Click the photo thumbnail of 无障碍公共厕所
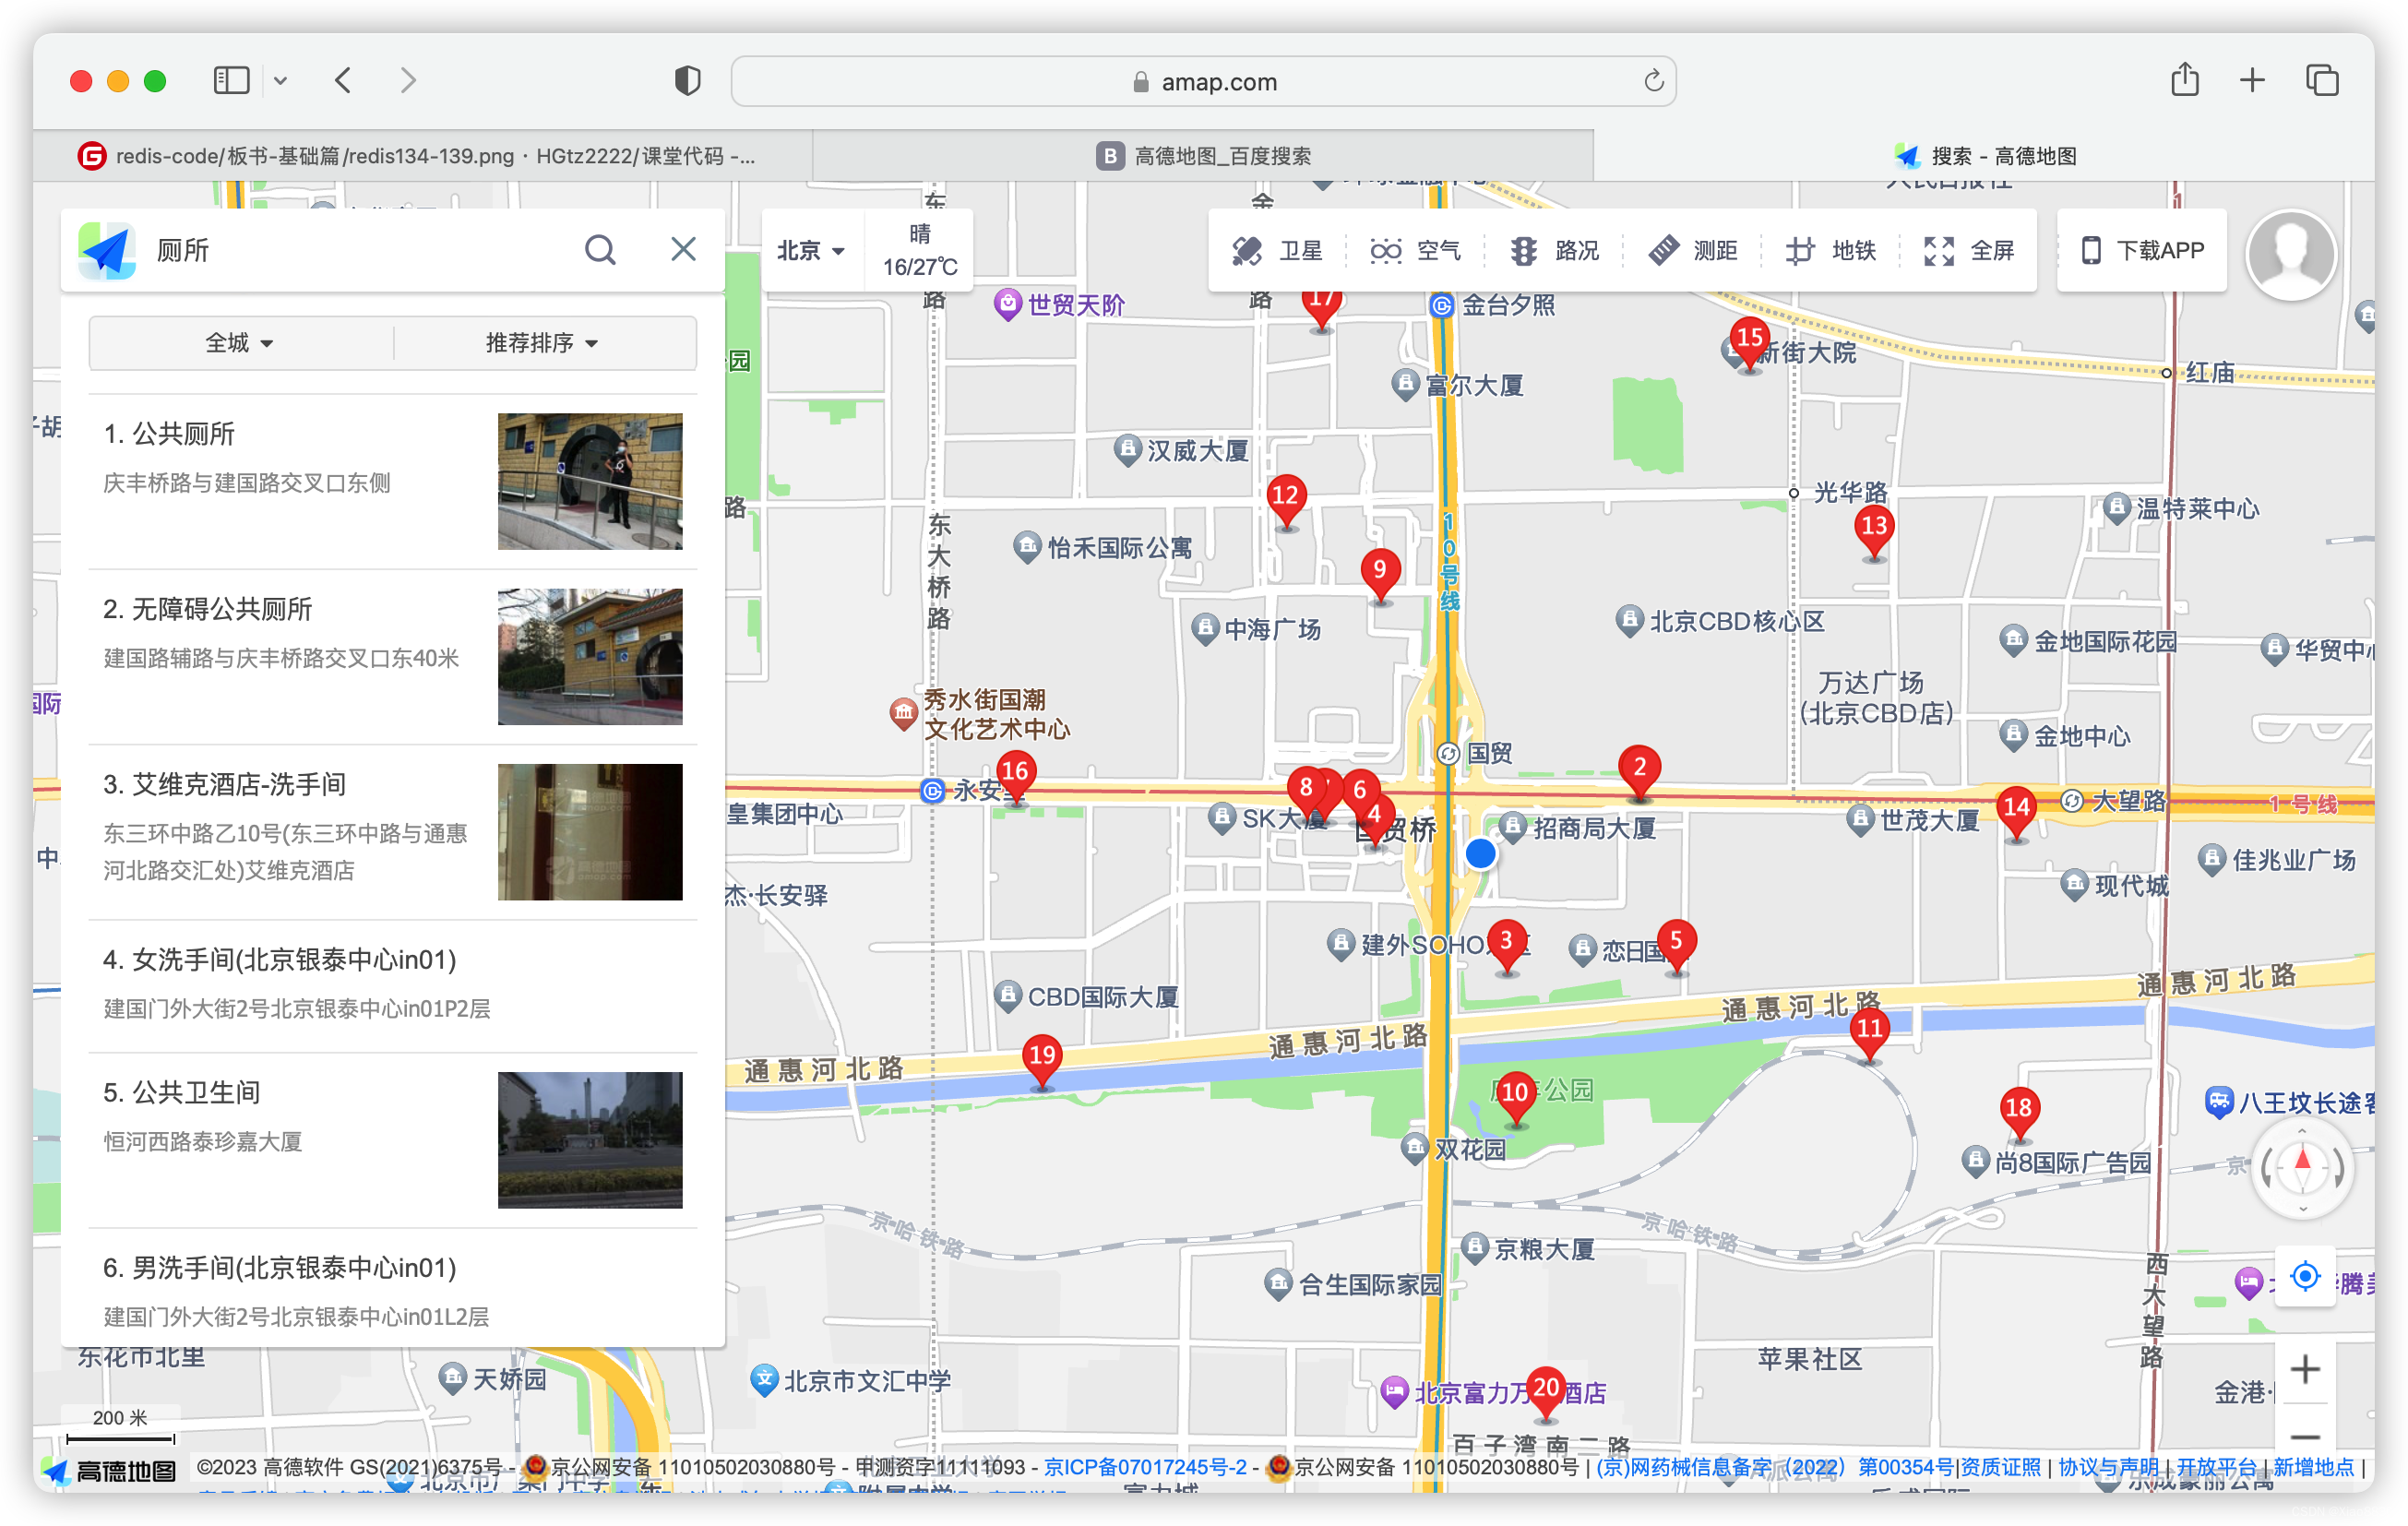Viewport: 2408px width, 1526px height. (590, 656)
